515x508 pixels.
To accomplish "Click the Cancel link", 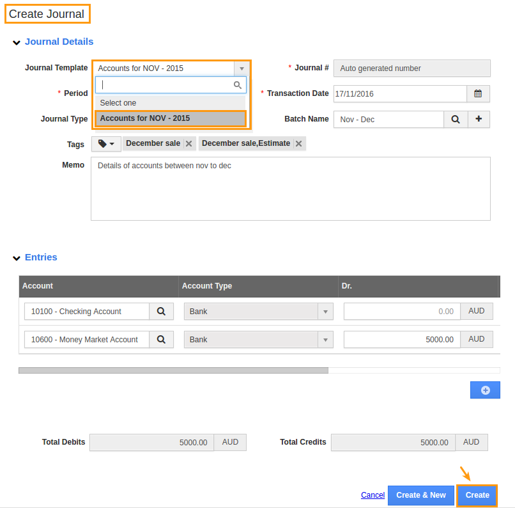I will [373, 495].
